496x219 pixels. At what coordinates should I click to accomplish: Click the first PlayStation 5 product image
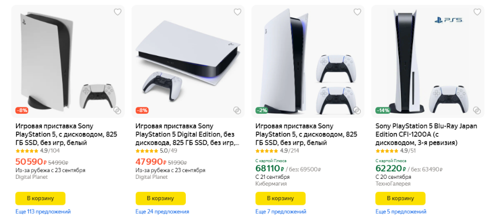pyautogui.click(x=68, y=60)
